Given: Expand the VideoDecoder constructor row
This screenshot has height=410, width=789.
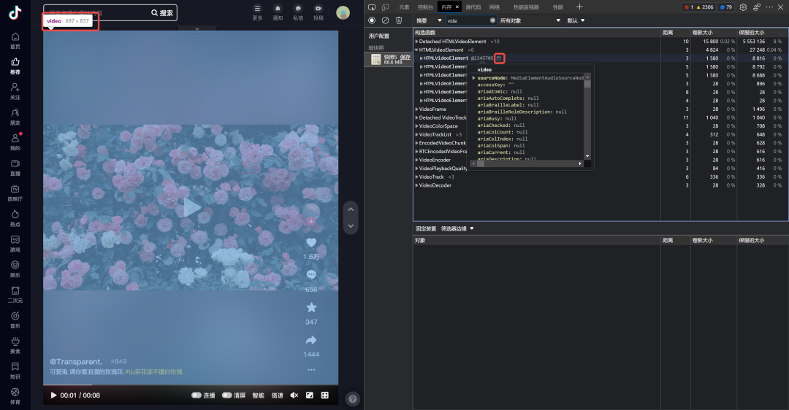Looking at the screenshot, I should 416,185.
